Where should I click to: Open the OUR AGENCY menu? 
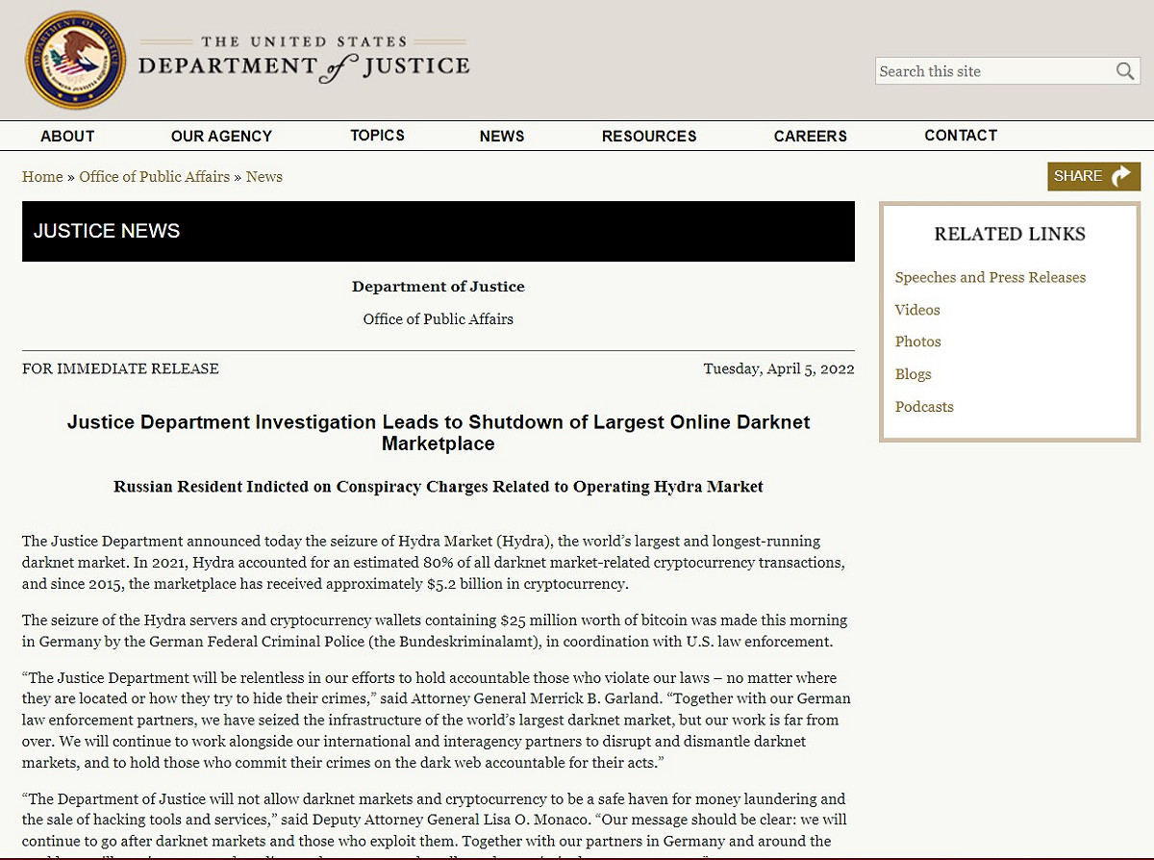click(x=221, y=136)
